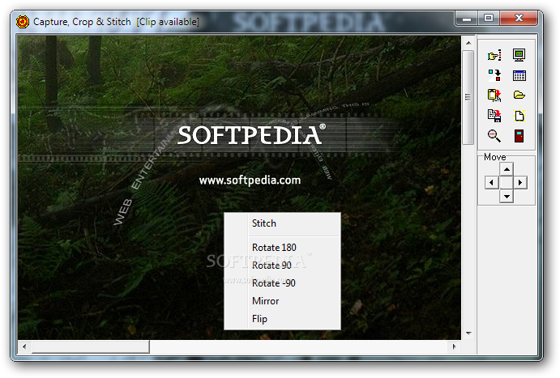Click the open folder icon
The width and height of the screenshot is (560, 378).
[519, 96]
